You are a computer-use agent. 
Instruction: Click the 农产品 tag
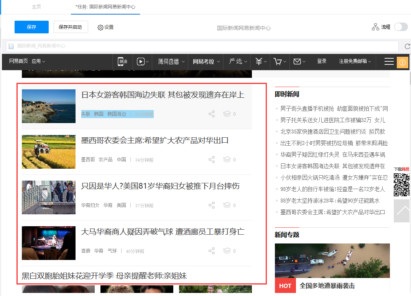pyautogui.click(x=106, y=160)
